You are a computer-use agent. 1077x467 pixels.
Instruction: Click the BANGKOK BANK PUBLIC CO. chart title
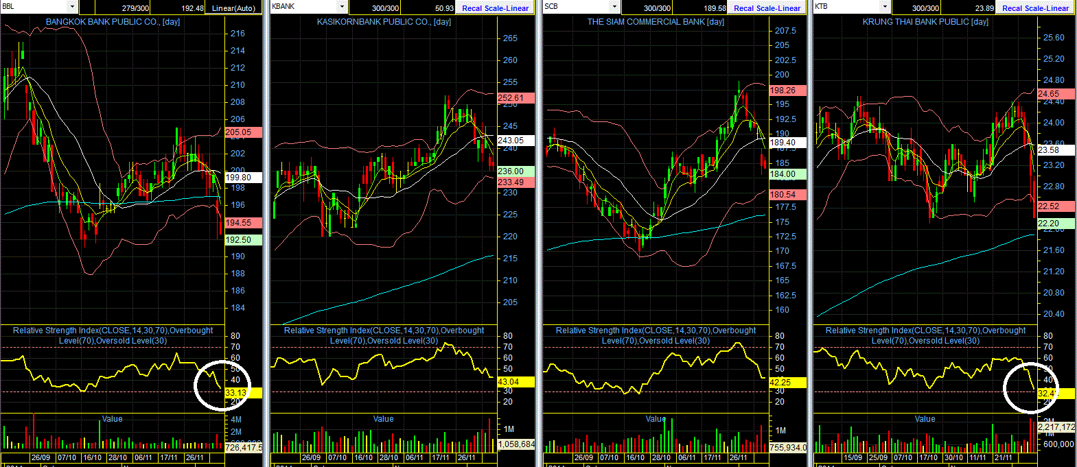pos(113,22)
